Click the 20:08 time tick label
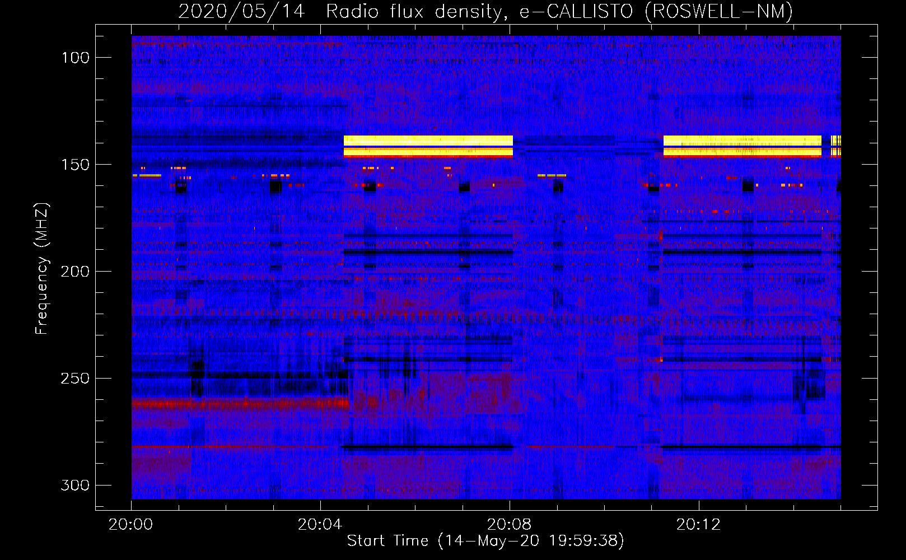This screenshot has width=906, height=560. (510, 525)
